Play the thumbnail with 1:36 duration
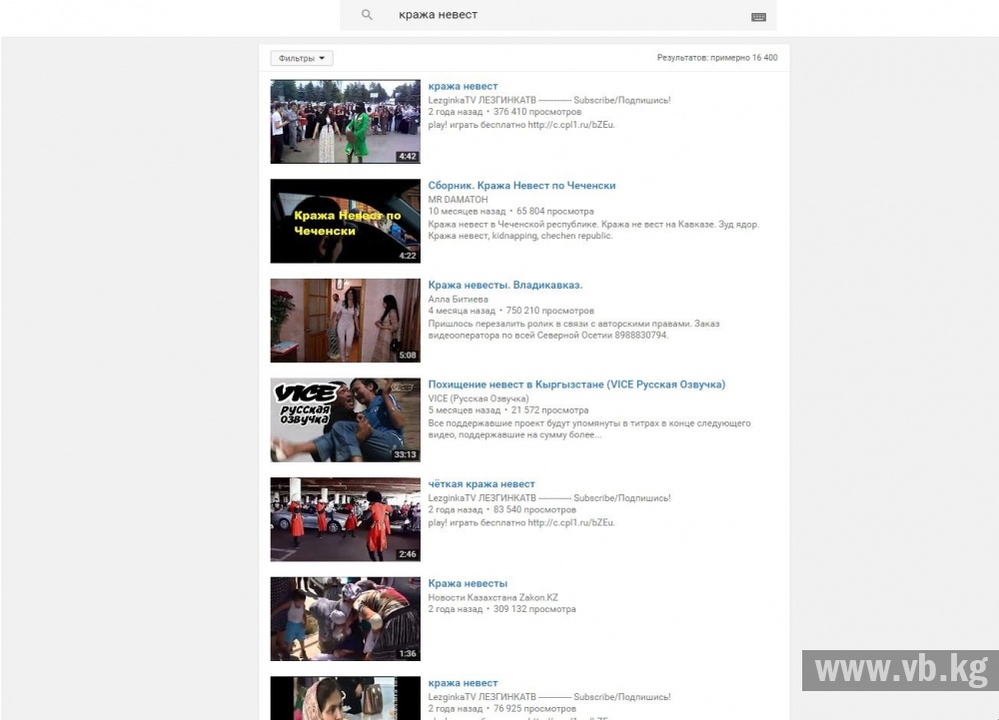The height and width of the screenshot is (720, 999). [346, 619]
